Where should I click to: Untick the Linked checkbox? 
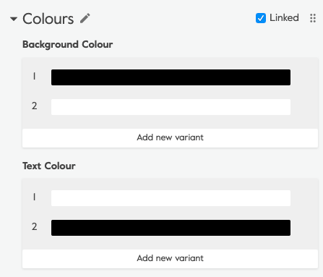[261, 18]
